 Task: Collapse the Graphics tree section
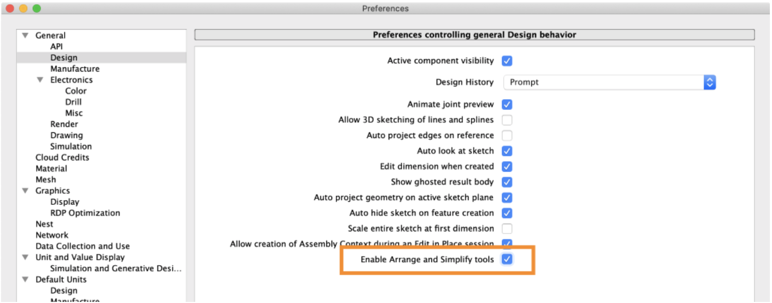25,191
